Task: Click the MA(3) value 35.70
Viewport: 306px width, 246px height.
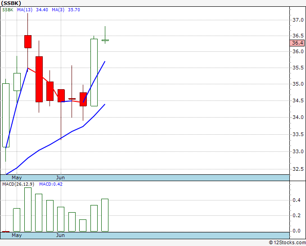Action: [74, 10]
